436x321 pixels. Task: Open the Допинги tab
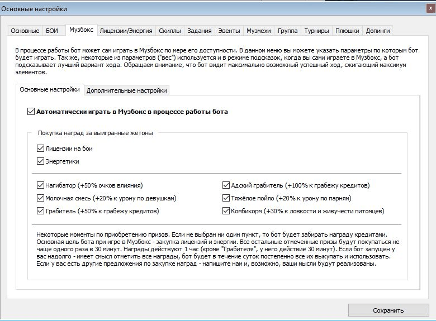pyautogui.click(x=378, y=31)
